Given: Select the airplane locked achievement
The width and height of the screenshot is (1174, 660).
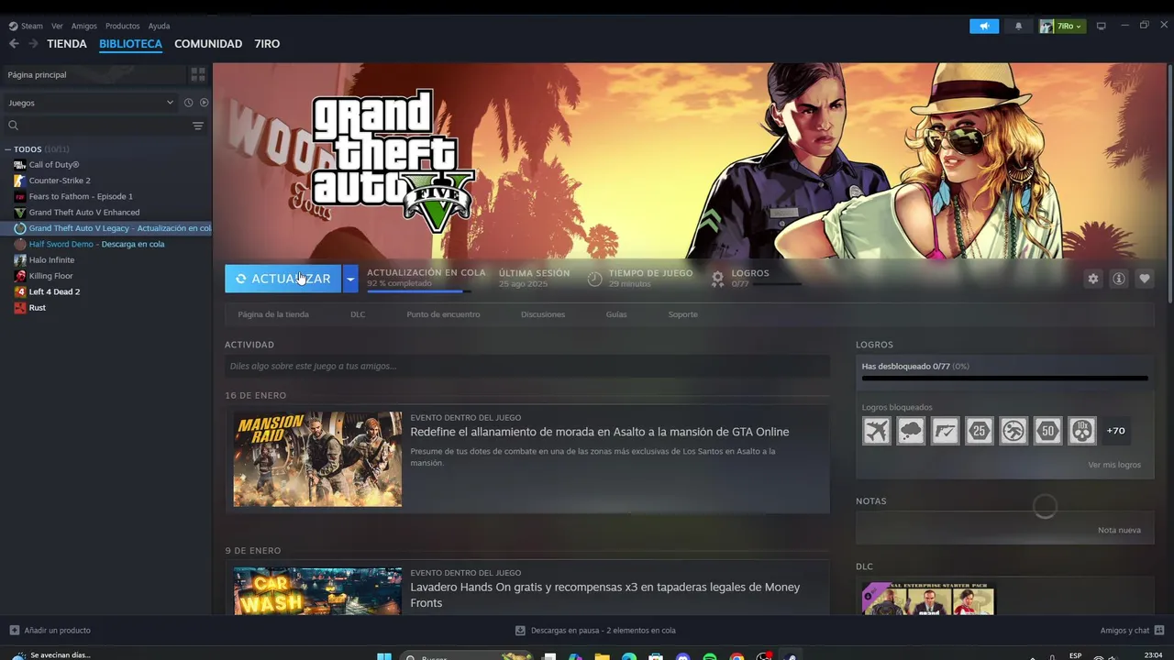Looking at the screenshot, I should (877, 431).
